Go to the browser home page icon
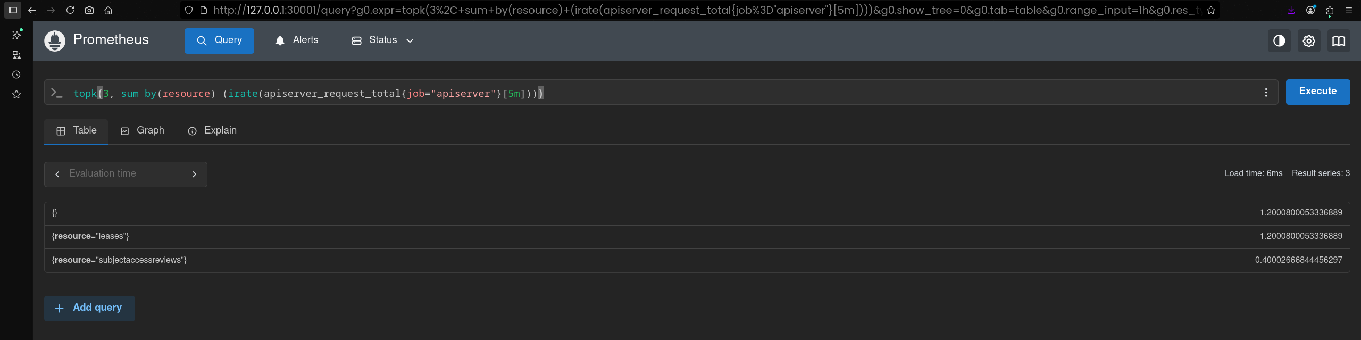This screenshot has width=1361, height=340. coord(108,10)
